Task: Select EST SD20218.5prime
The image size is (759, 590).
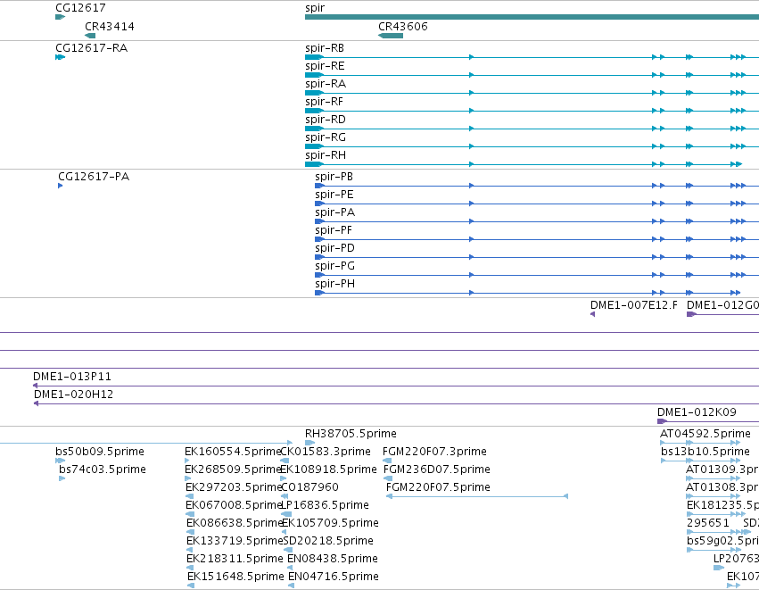Action: pos(328,541)
